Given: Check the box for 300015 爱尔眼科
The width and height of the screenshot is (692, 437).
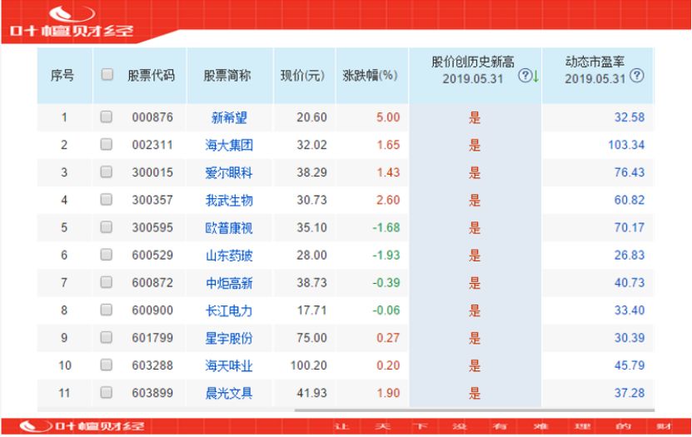Looking at the screenshot, I should 107,172.
